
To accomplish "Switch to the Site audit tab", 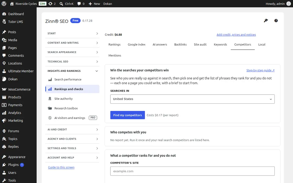I will (x=200, y=45).
